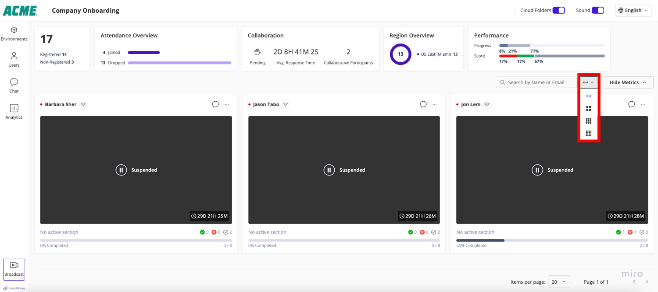Select the 3x3 grid layout option

point(589,121)
